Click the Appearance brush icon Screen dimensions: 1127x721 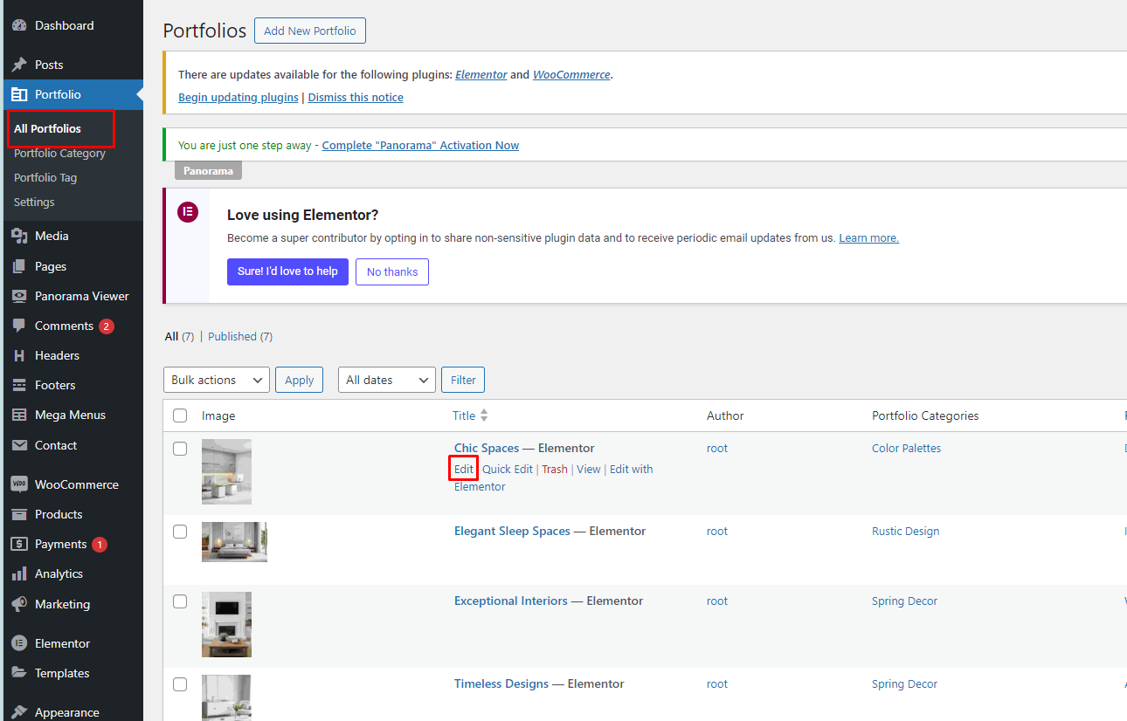pyautogui.click(x=19, y=712)
